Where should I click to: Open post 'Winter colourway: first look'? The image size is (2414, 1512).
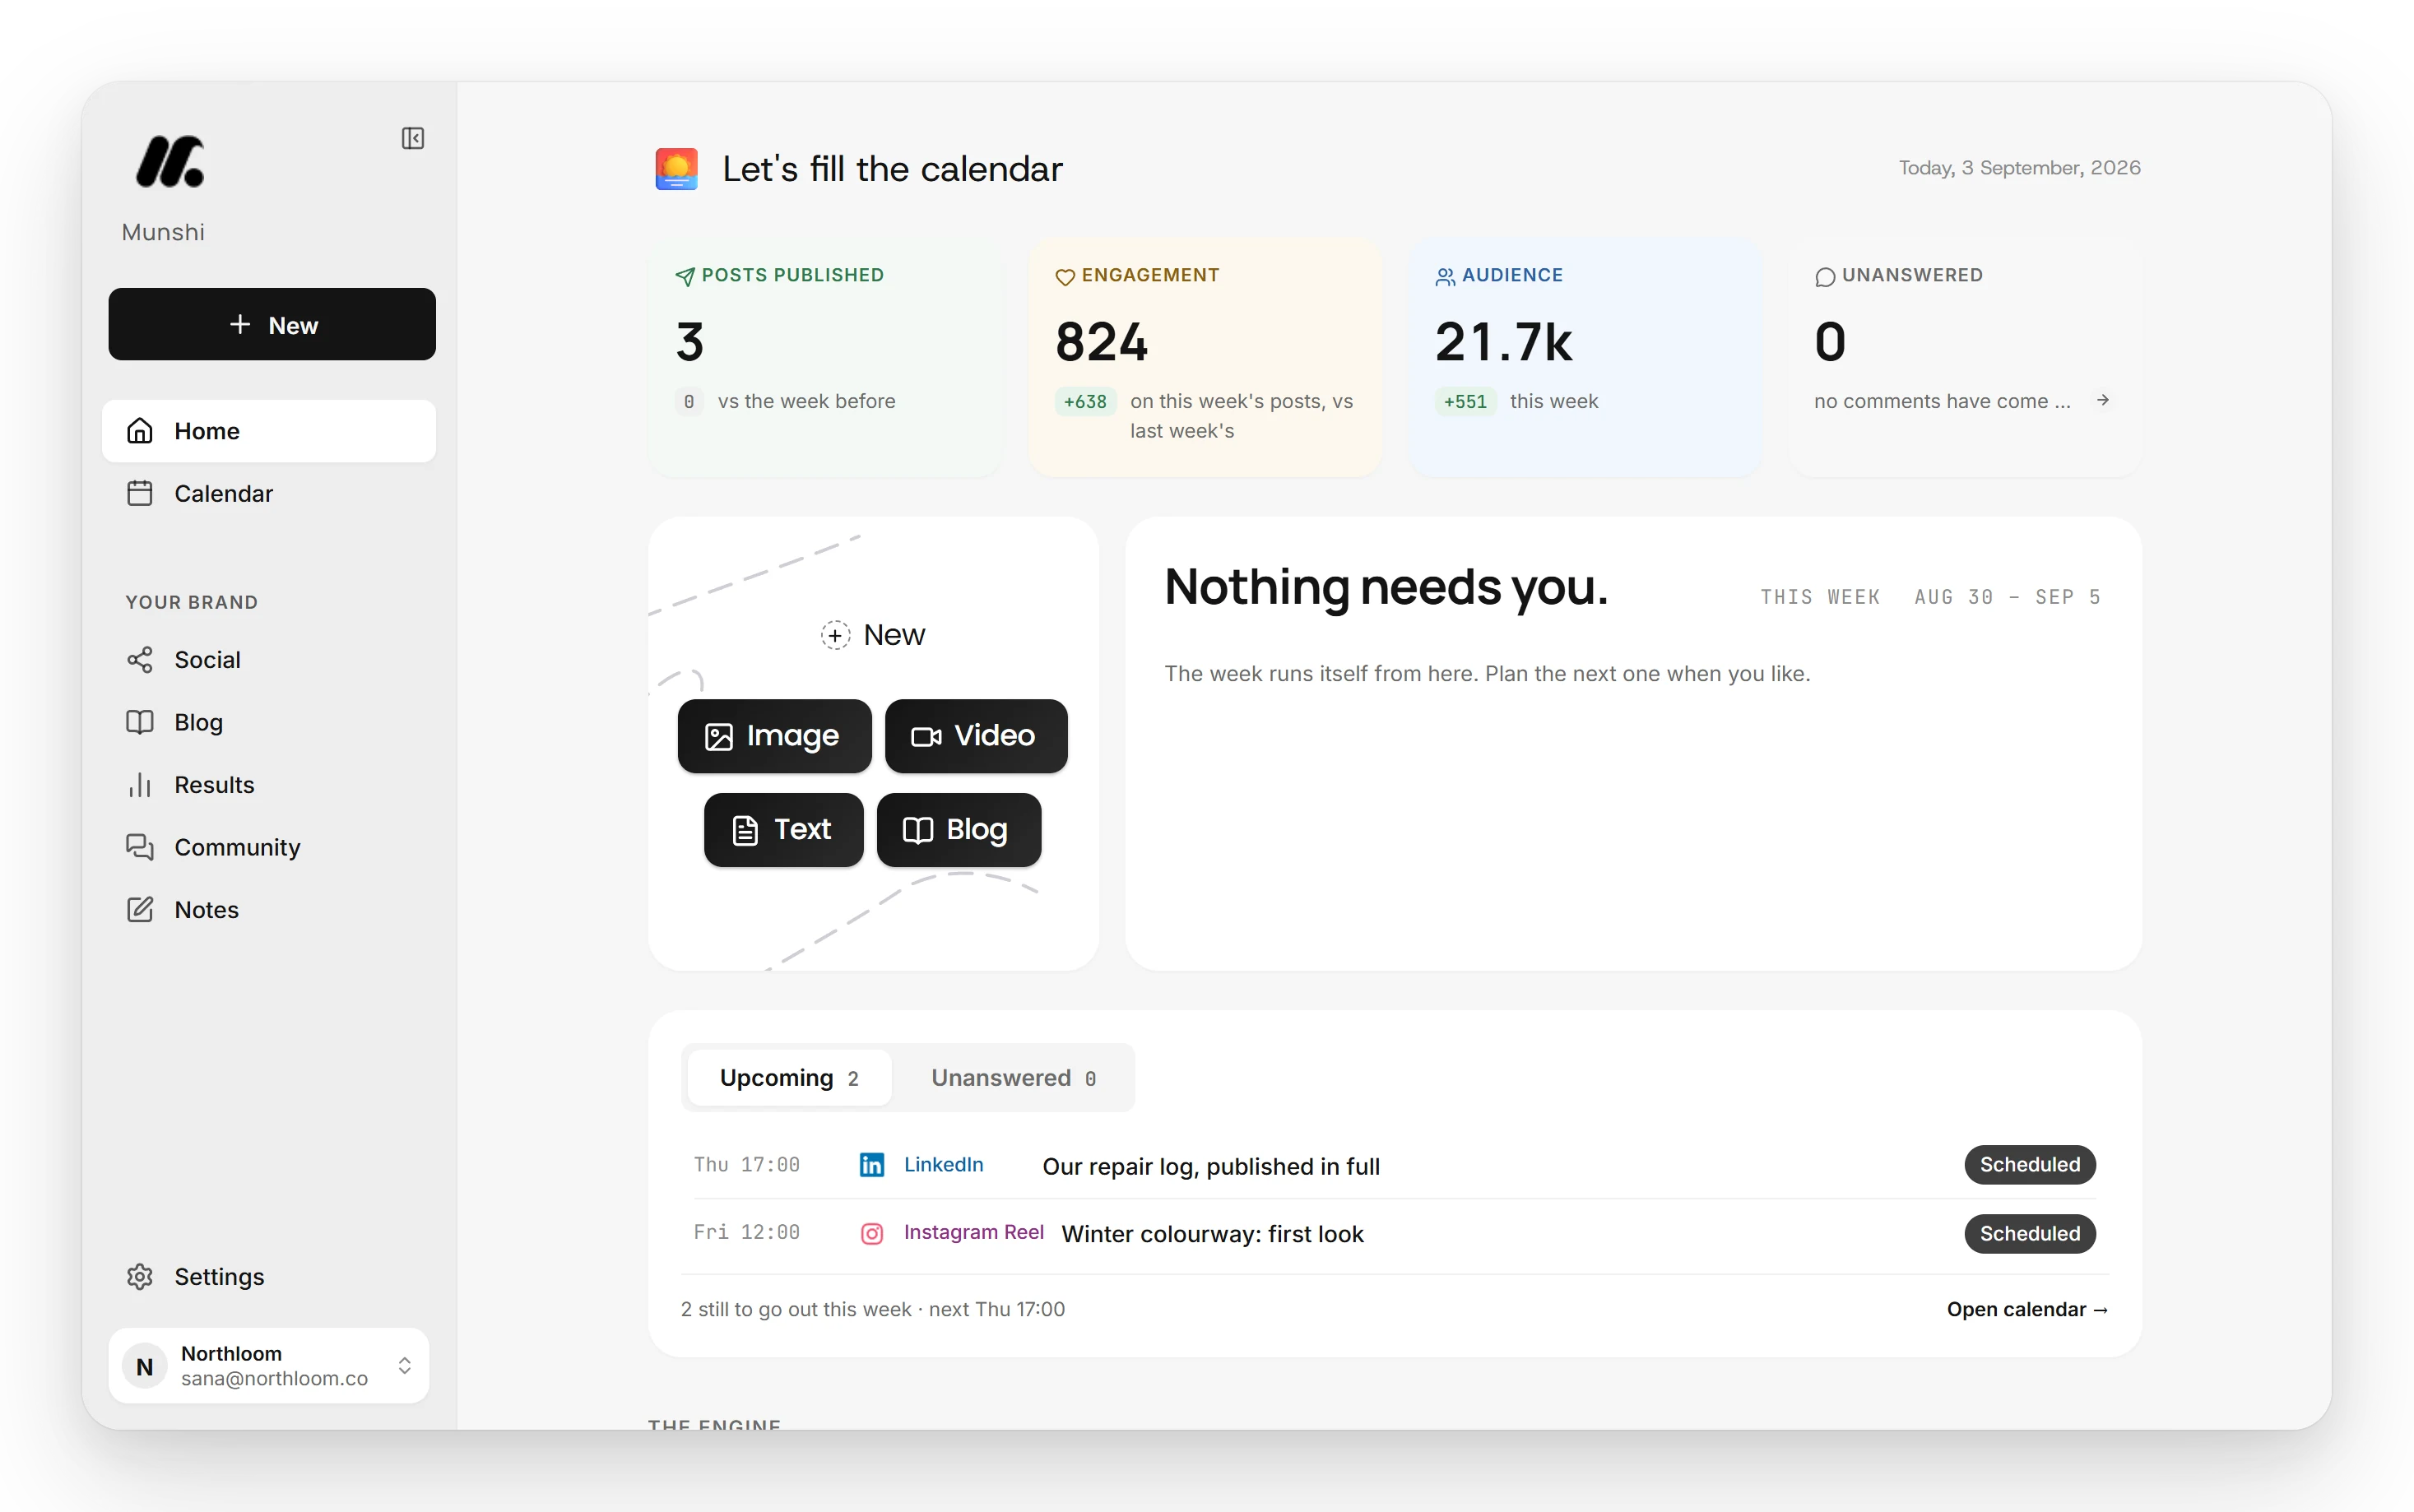(1212, 1234)
